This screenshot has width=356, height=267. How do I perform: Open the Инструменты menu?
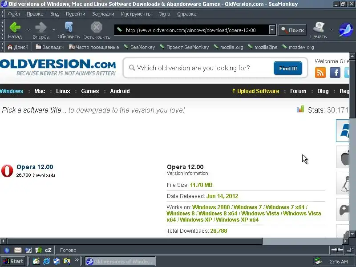[x=136, y=14]
